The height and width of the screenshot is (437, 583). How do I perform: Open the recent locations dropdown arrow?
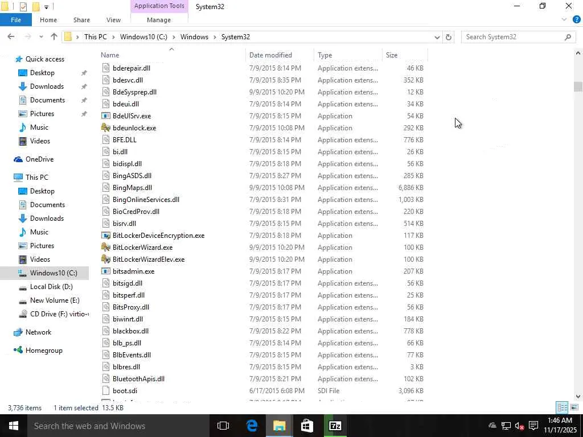[41, 37]
